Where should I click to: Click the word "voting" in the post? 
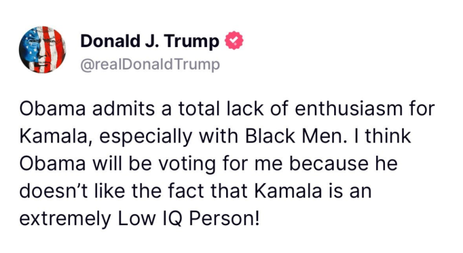[x=187, y=164]
